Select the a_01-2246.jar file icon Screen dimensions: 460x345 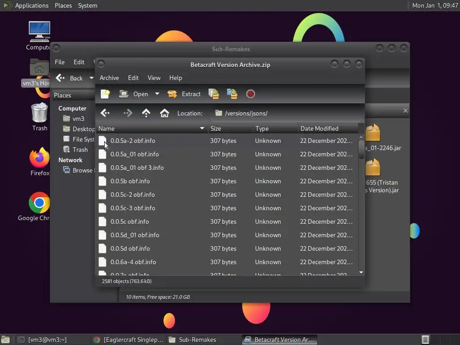pyautogui.click(x=373, y=133)
